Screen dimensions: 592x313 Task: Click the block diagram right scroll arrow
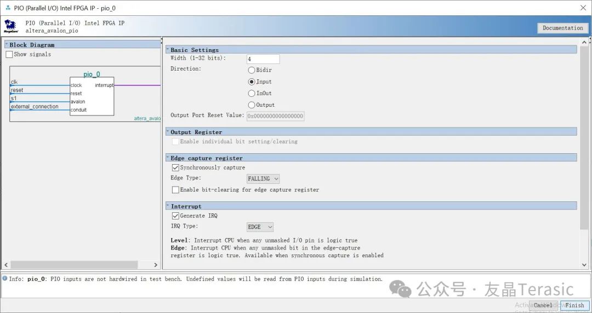click(x=156, y=265)
